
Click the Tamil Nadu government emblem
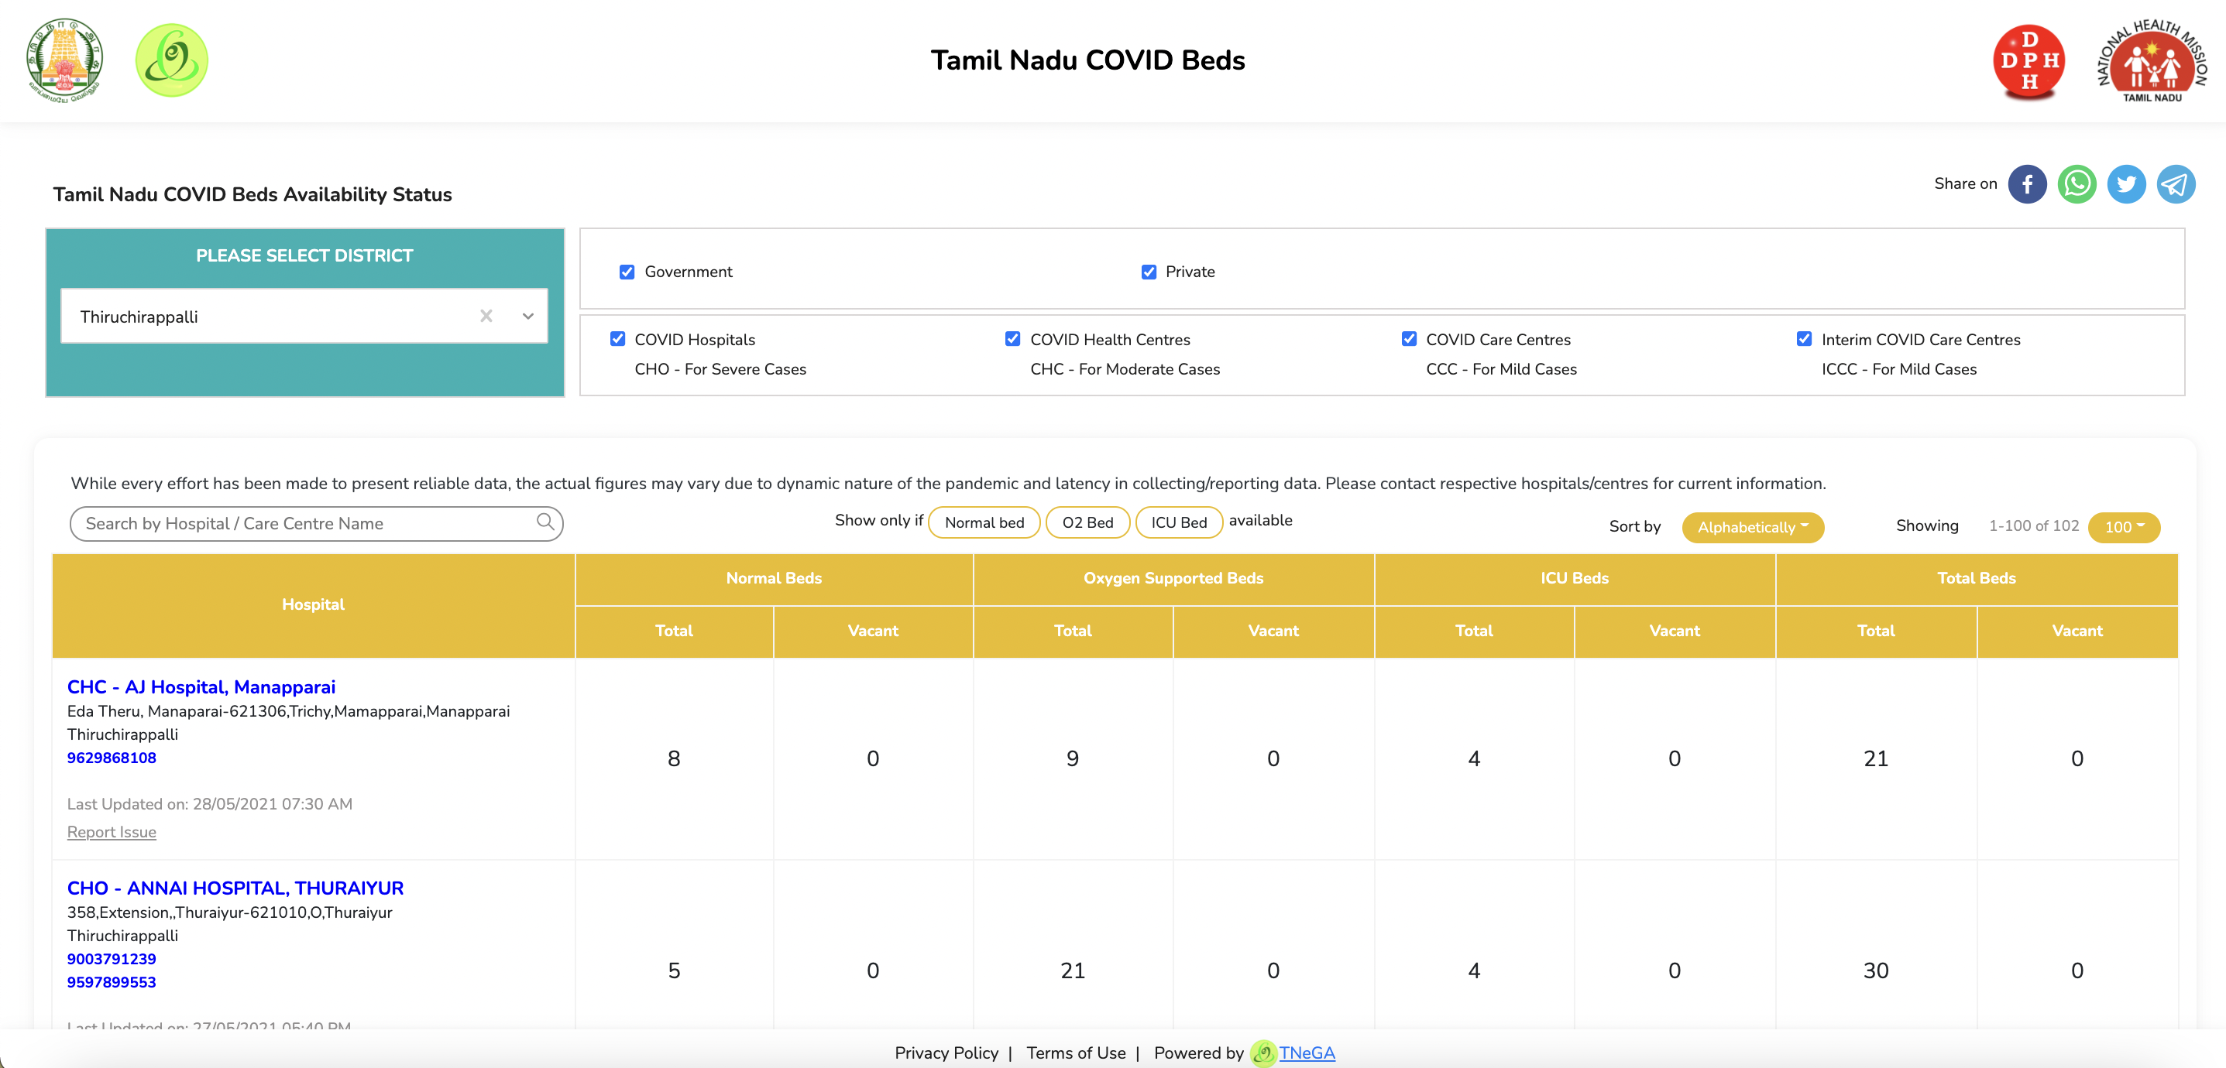click(65, 58)
